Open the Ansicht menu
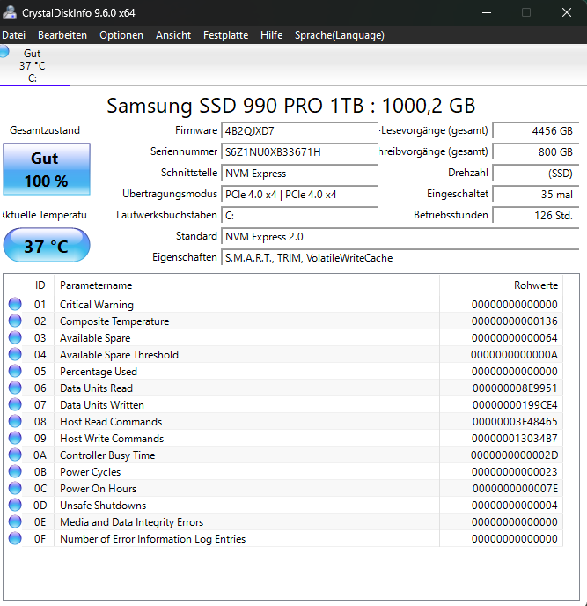Viewport: 587px width, 606px height. click(173, 35)
